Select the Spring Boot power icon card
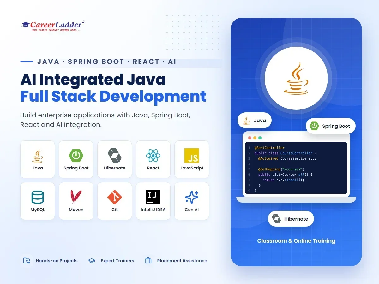 (x=76, y=159)
